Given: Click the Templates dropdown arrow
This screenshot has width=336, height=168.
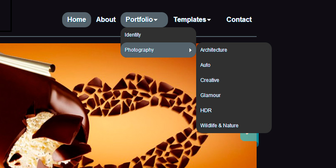Looking at the screenshot, I should 209,20.
